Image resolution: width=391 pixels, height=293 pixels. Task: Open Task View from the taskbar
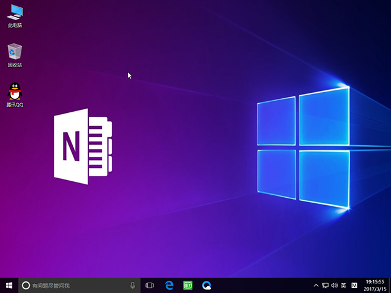(x=150, y=285)
